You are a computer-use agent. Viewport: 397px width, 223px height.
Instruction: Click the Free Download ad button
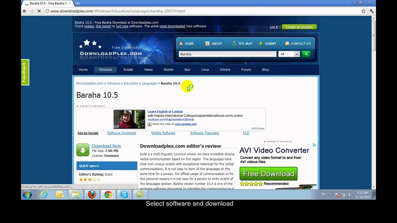269,174
